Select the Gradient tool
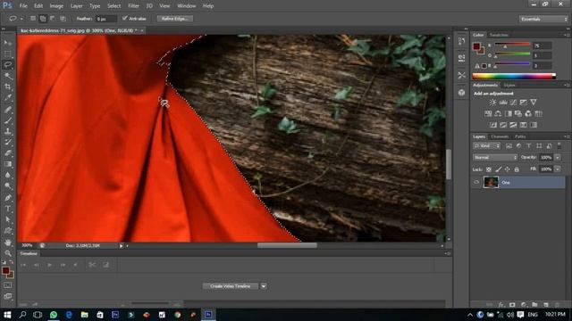 coord(8,164)
